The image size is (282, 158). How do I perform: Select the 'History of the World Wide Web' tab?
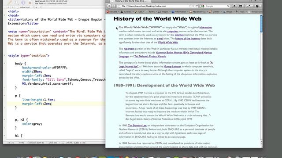point(130,1)
